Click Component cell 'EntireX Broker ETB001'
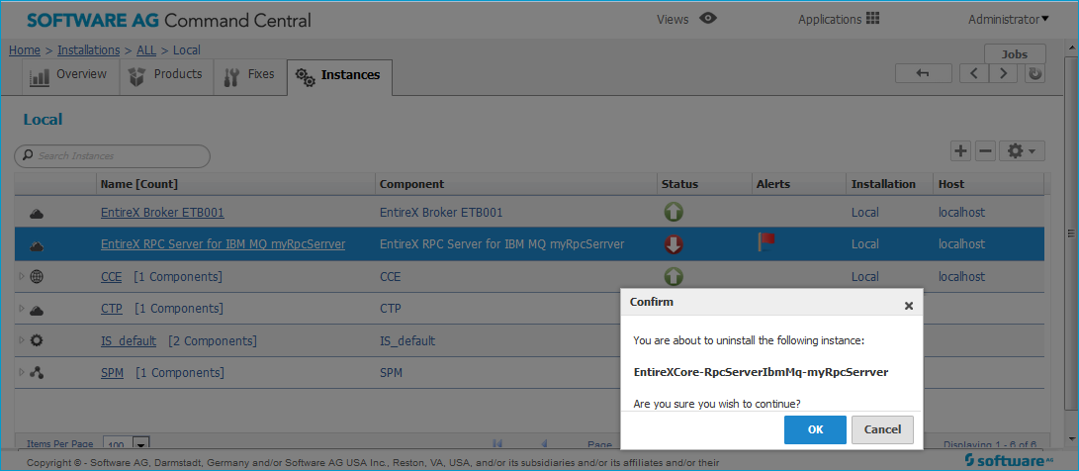The image size is (1079, 471). (441, 212)
